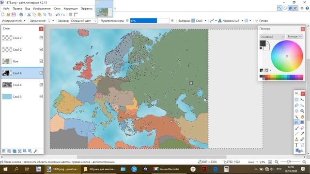Open the Вид menu
Image resolution: width=310 pixels, height=174 pixels.
[x=28, y=9]
